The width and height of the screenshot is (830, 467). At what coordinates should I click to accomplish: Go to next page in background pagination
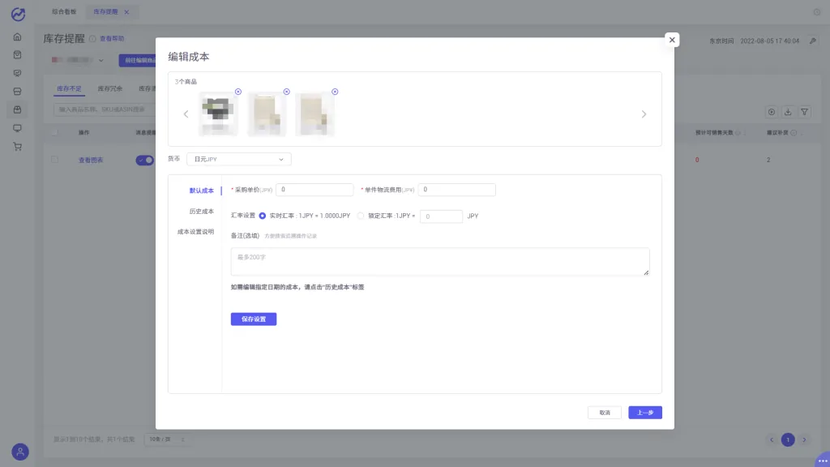click(x=804, y=440)
